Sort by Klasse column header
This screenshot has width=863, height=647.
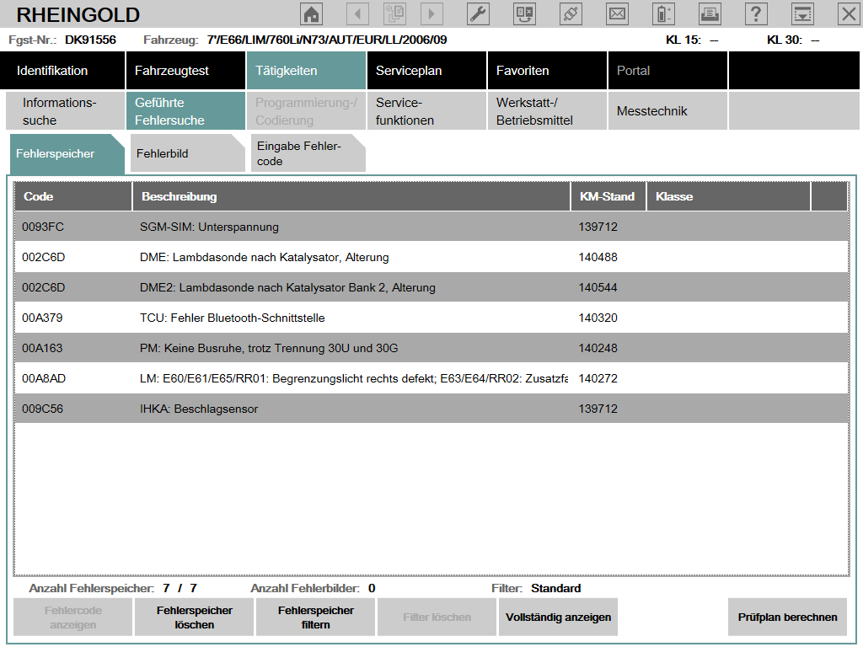[x=729, y=196]
